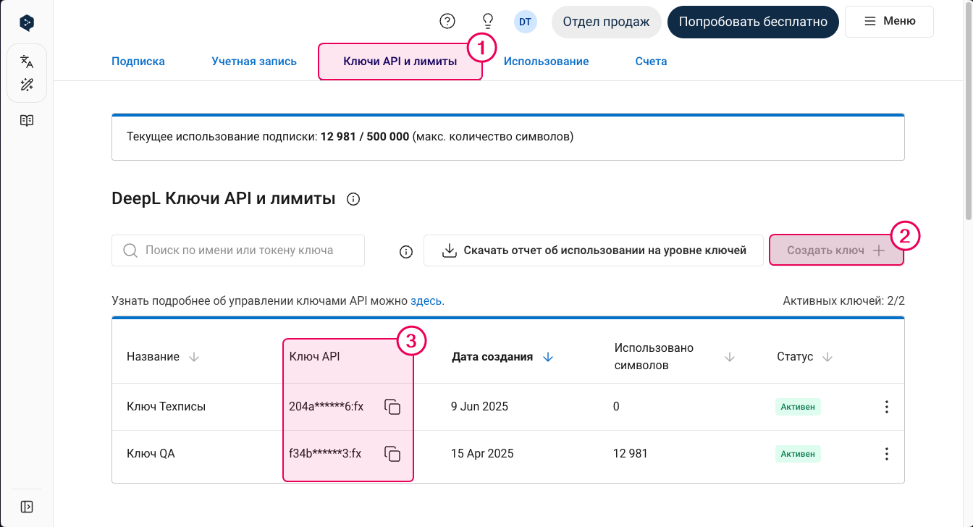
Task: Copy the API key for Ключ QA
Action: click(x=392, y=455)
